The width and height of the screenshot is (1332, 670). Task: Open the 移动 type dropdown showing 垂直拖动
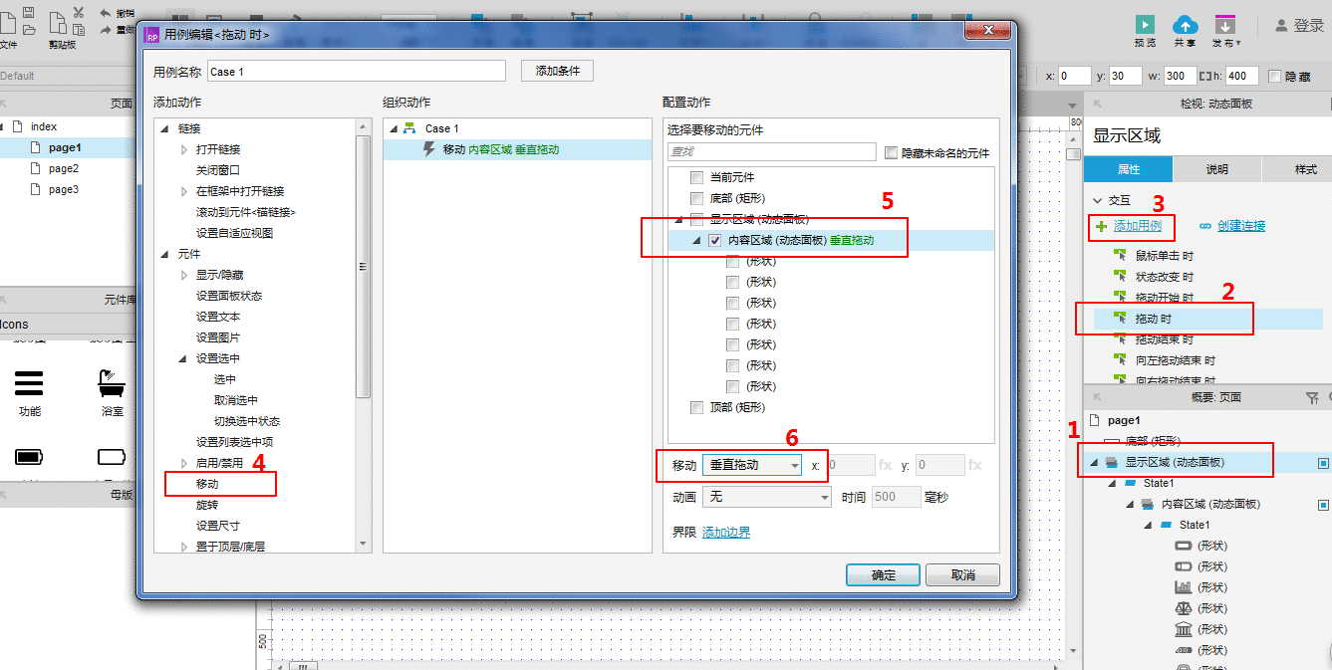click(x=752, y=465)
